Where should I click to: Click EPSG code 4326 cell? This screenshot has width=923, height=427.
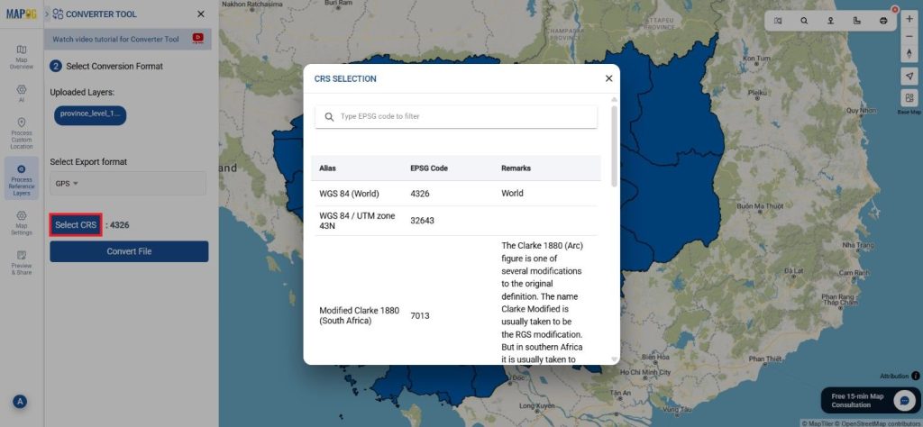point(419,194)
